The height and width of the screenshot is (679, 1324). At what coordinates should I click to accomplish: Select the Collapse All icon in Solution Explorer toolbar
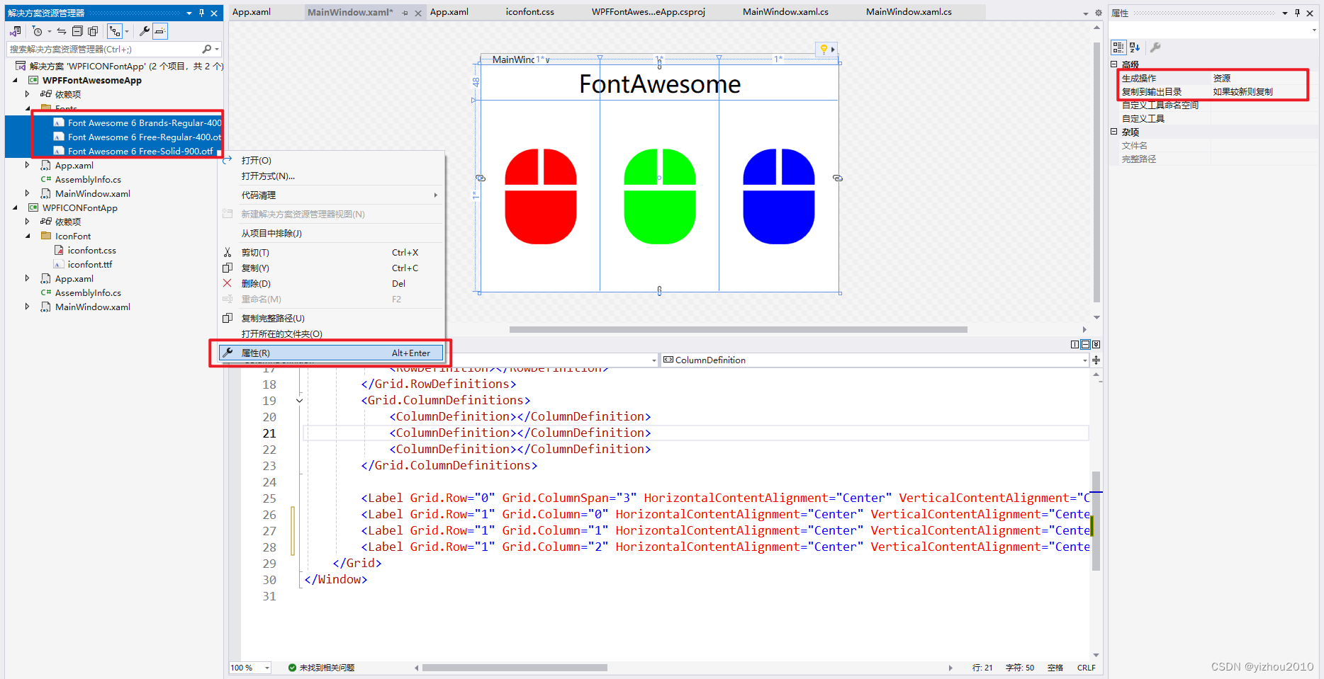77,31
